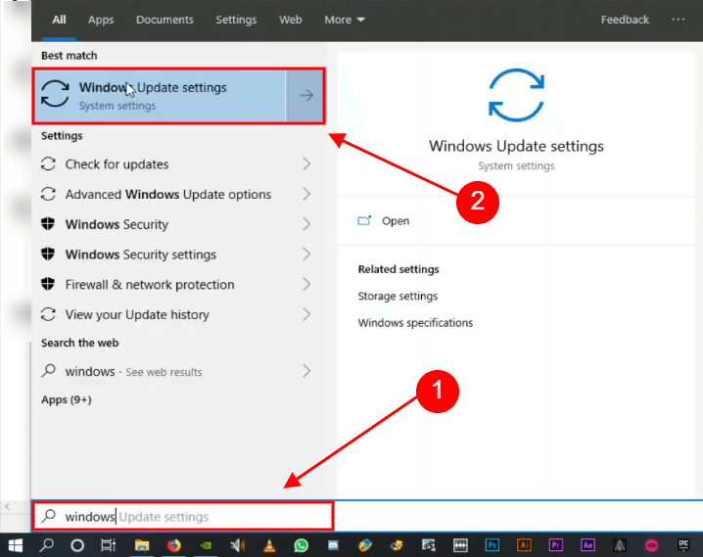Viewport: 703px width, 557px height.
Task: Switch to the Web search tab
Action: 291,20
